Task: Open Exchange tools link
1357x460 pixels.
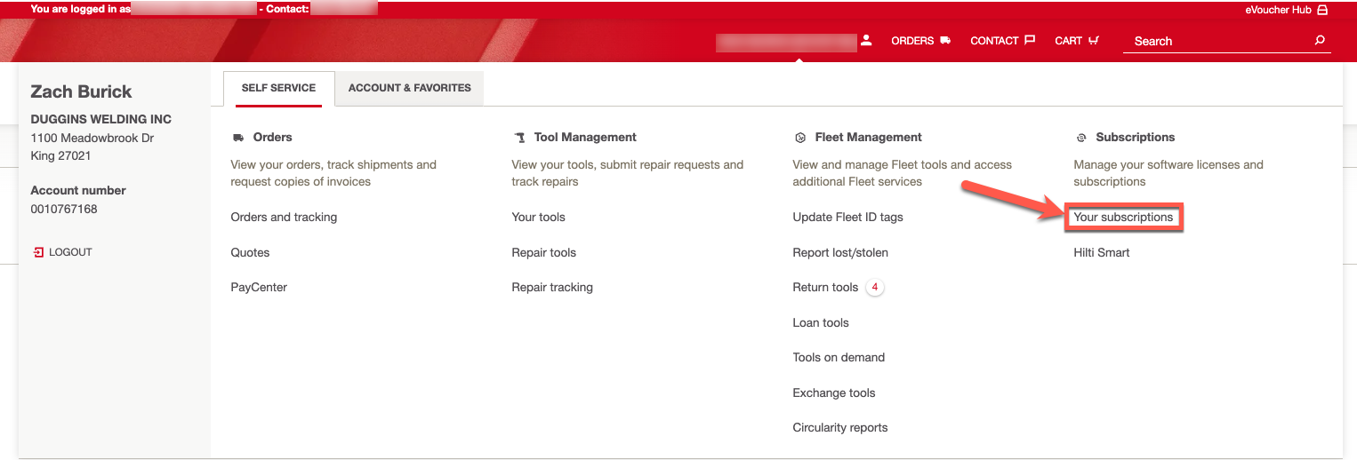Action: click(x=834, y=393)
